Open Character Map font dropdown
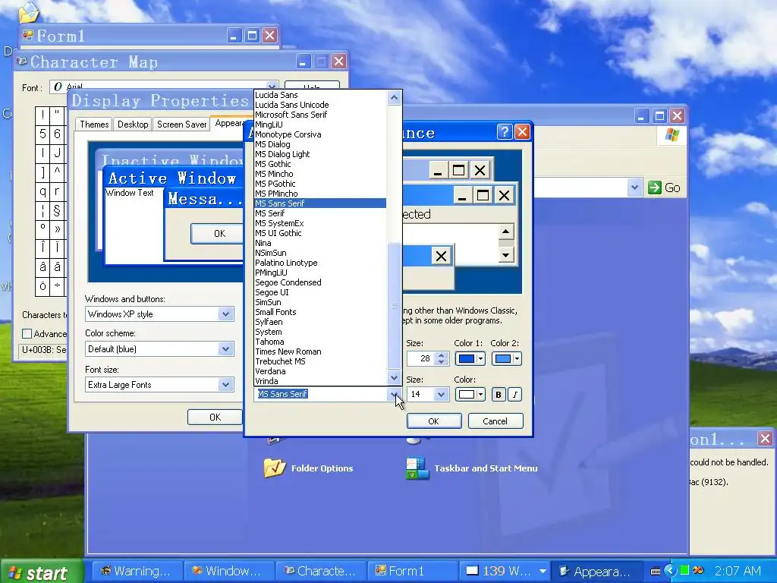 272,87
